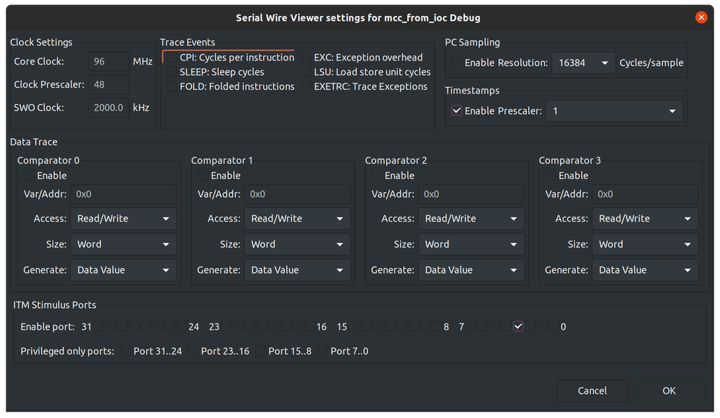Enable LSU: Load store unit cycles
Screen dimensions: 720x418
pos(306,72)
